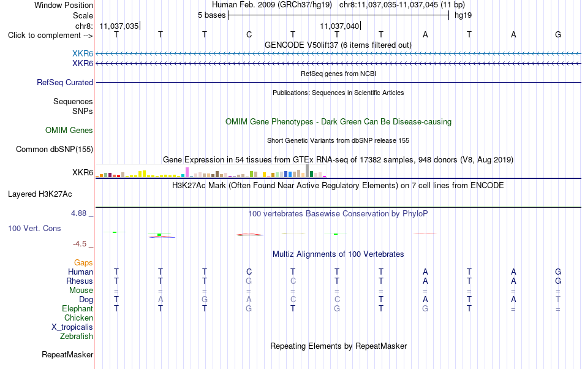Select the Dog species row label
Screen dimensions: 582x369
coord(86,300)
